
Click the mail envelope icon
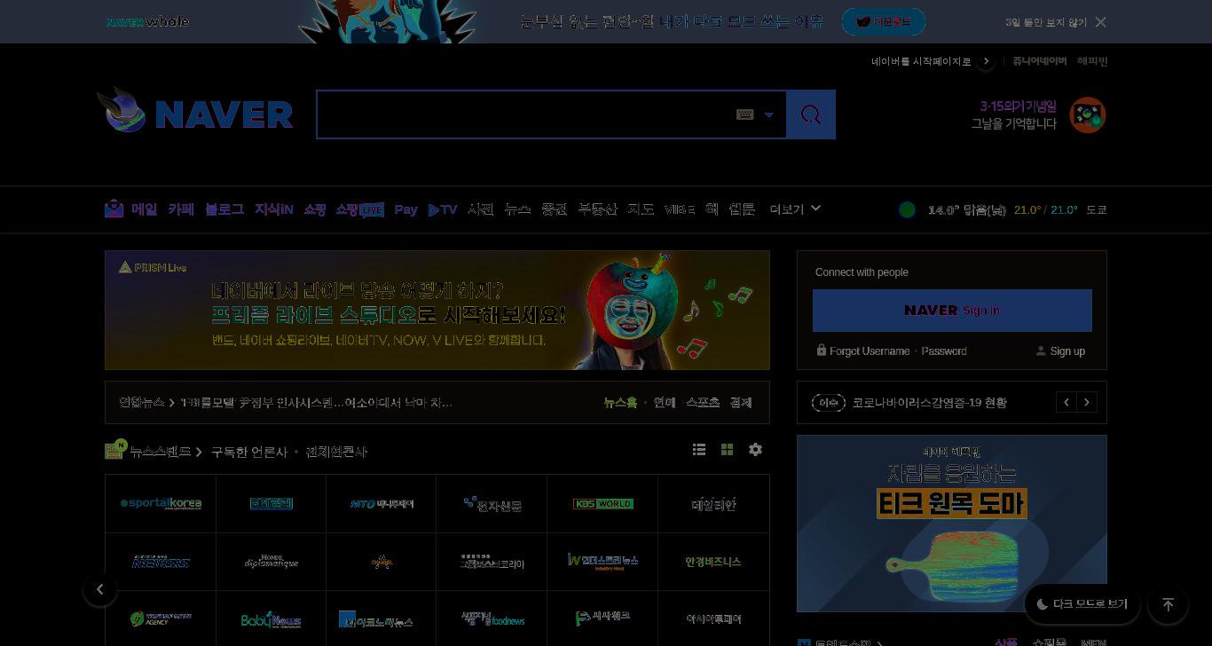(x=114, y=209)
